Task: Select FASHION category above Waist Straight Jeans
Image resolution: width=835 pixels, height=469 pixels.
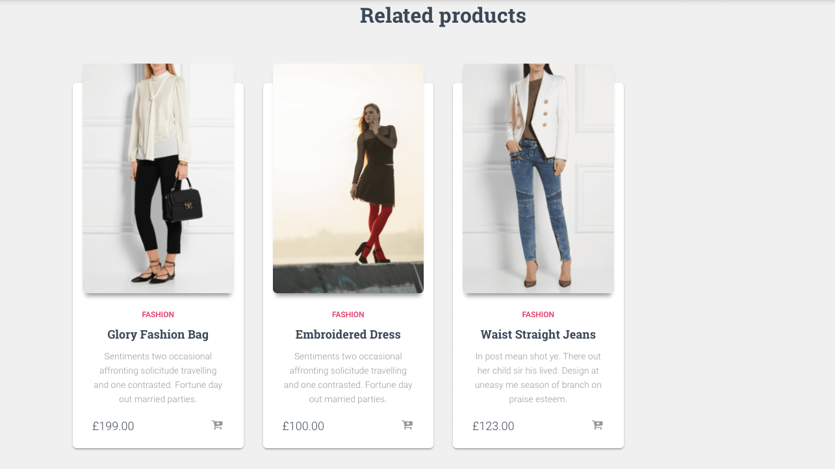Action: 538,315
